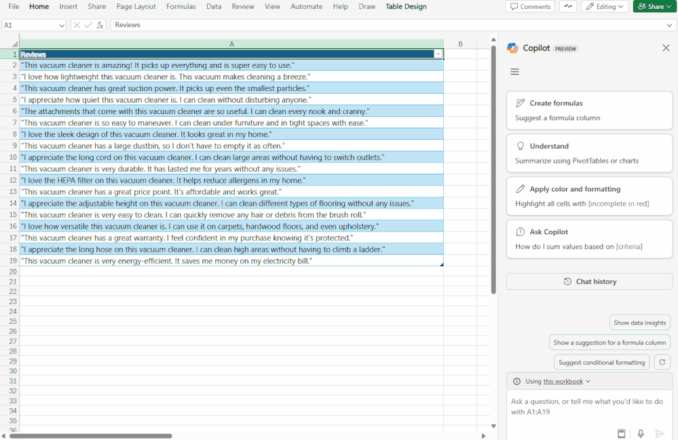
Task: Open the Comments pane
Action: click(530, 7)
